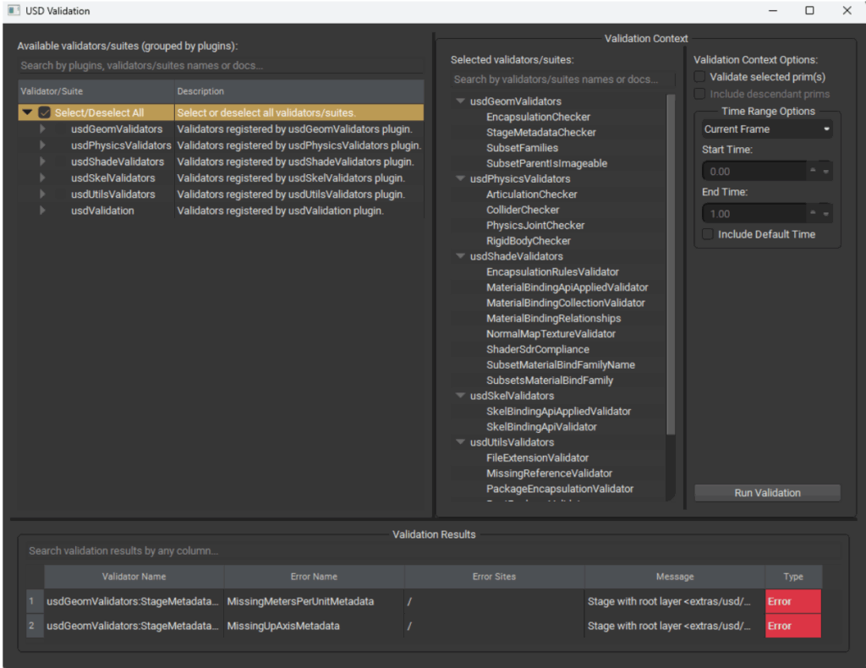Expand the usdShadeValidators plugin arrow

(42, 162)
